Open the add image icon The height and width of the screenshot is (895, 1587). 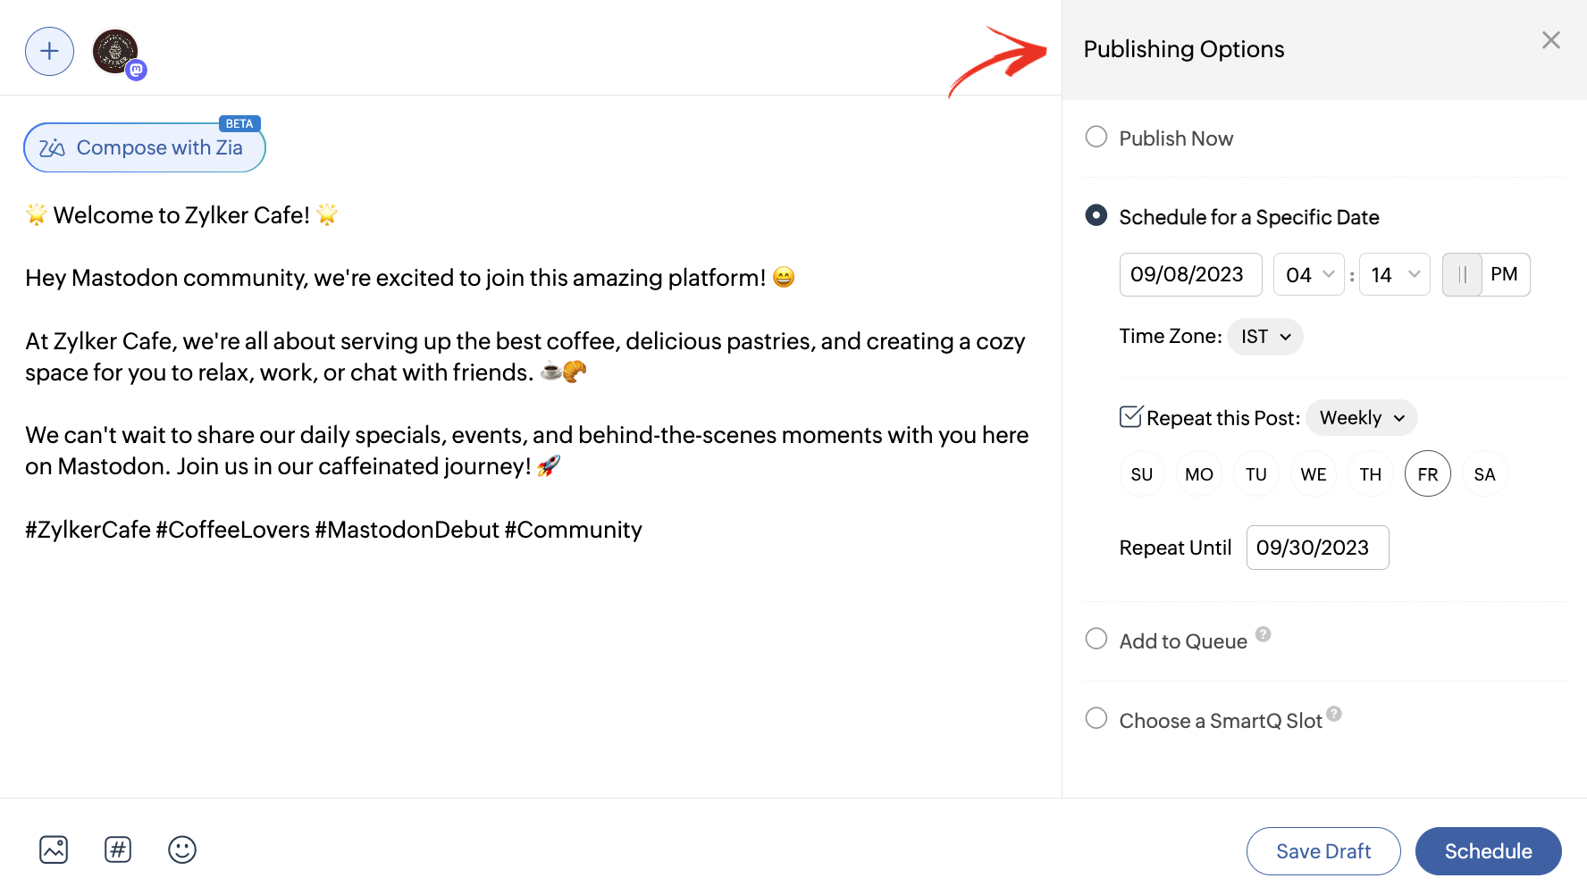(54, 849)
